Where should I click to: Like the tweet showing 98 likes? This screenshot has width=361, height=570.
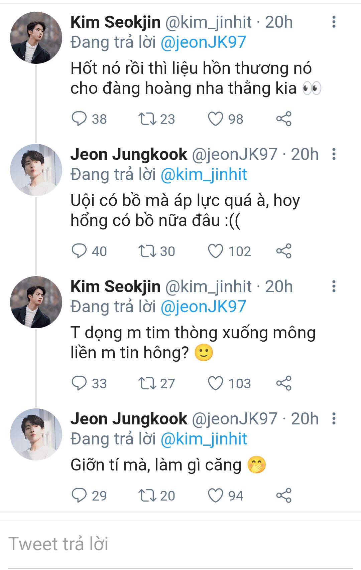click(216, 119)
